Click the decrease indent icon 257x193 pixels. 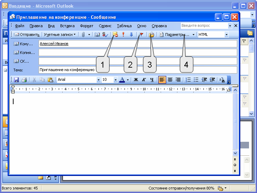coord(204,80)
